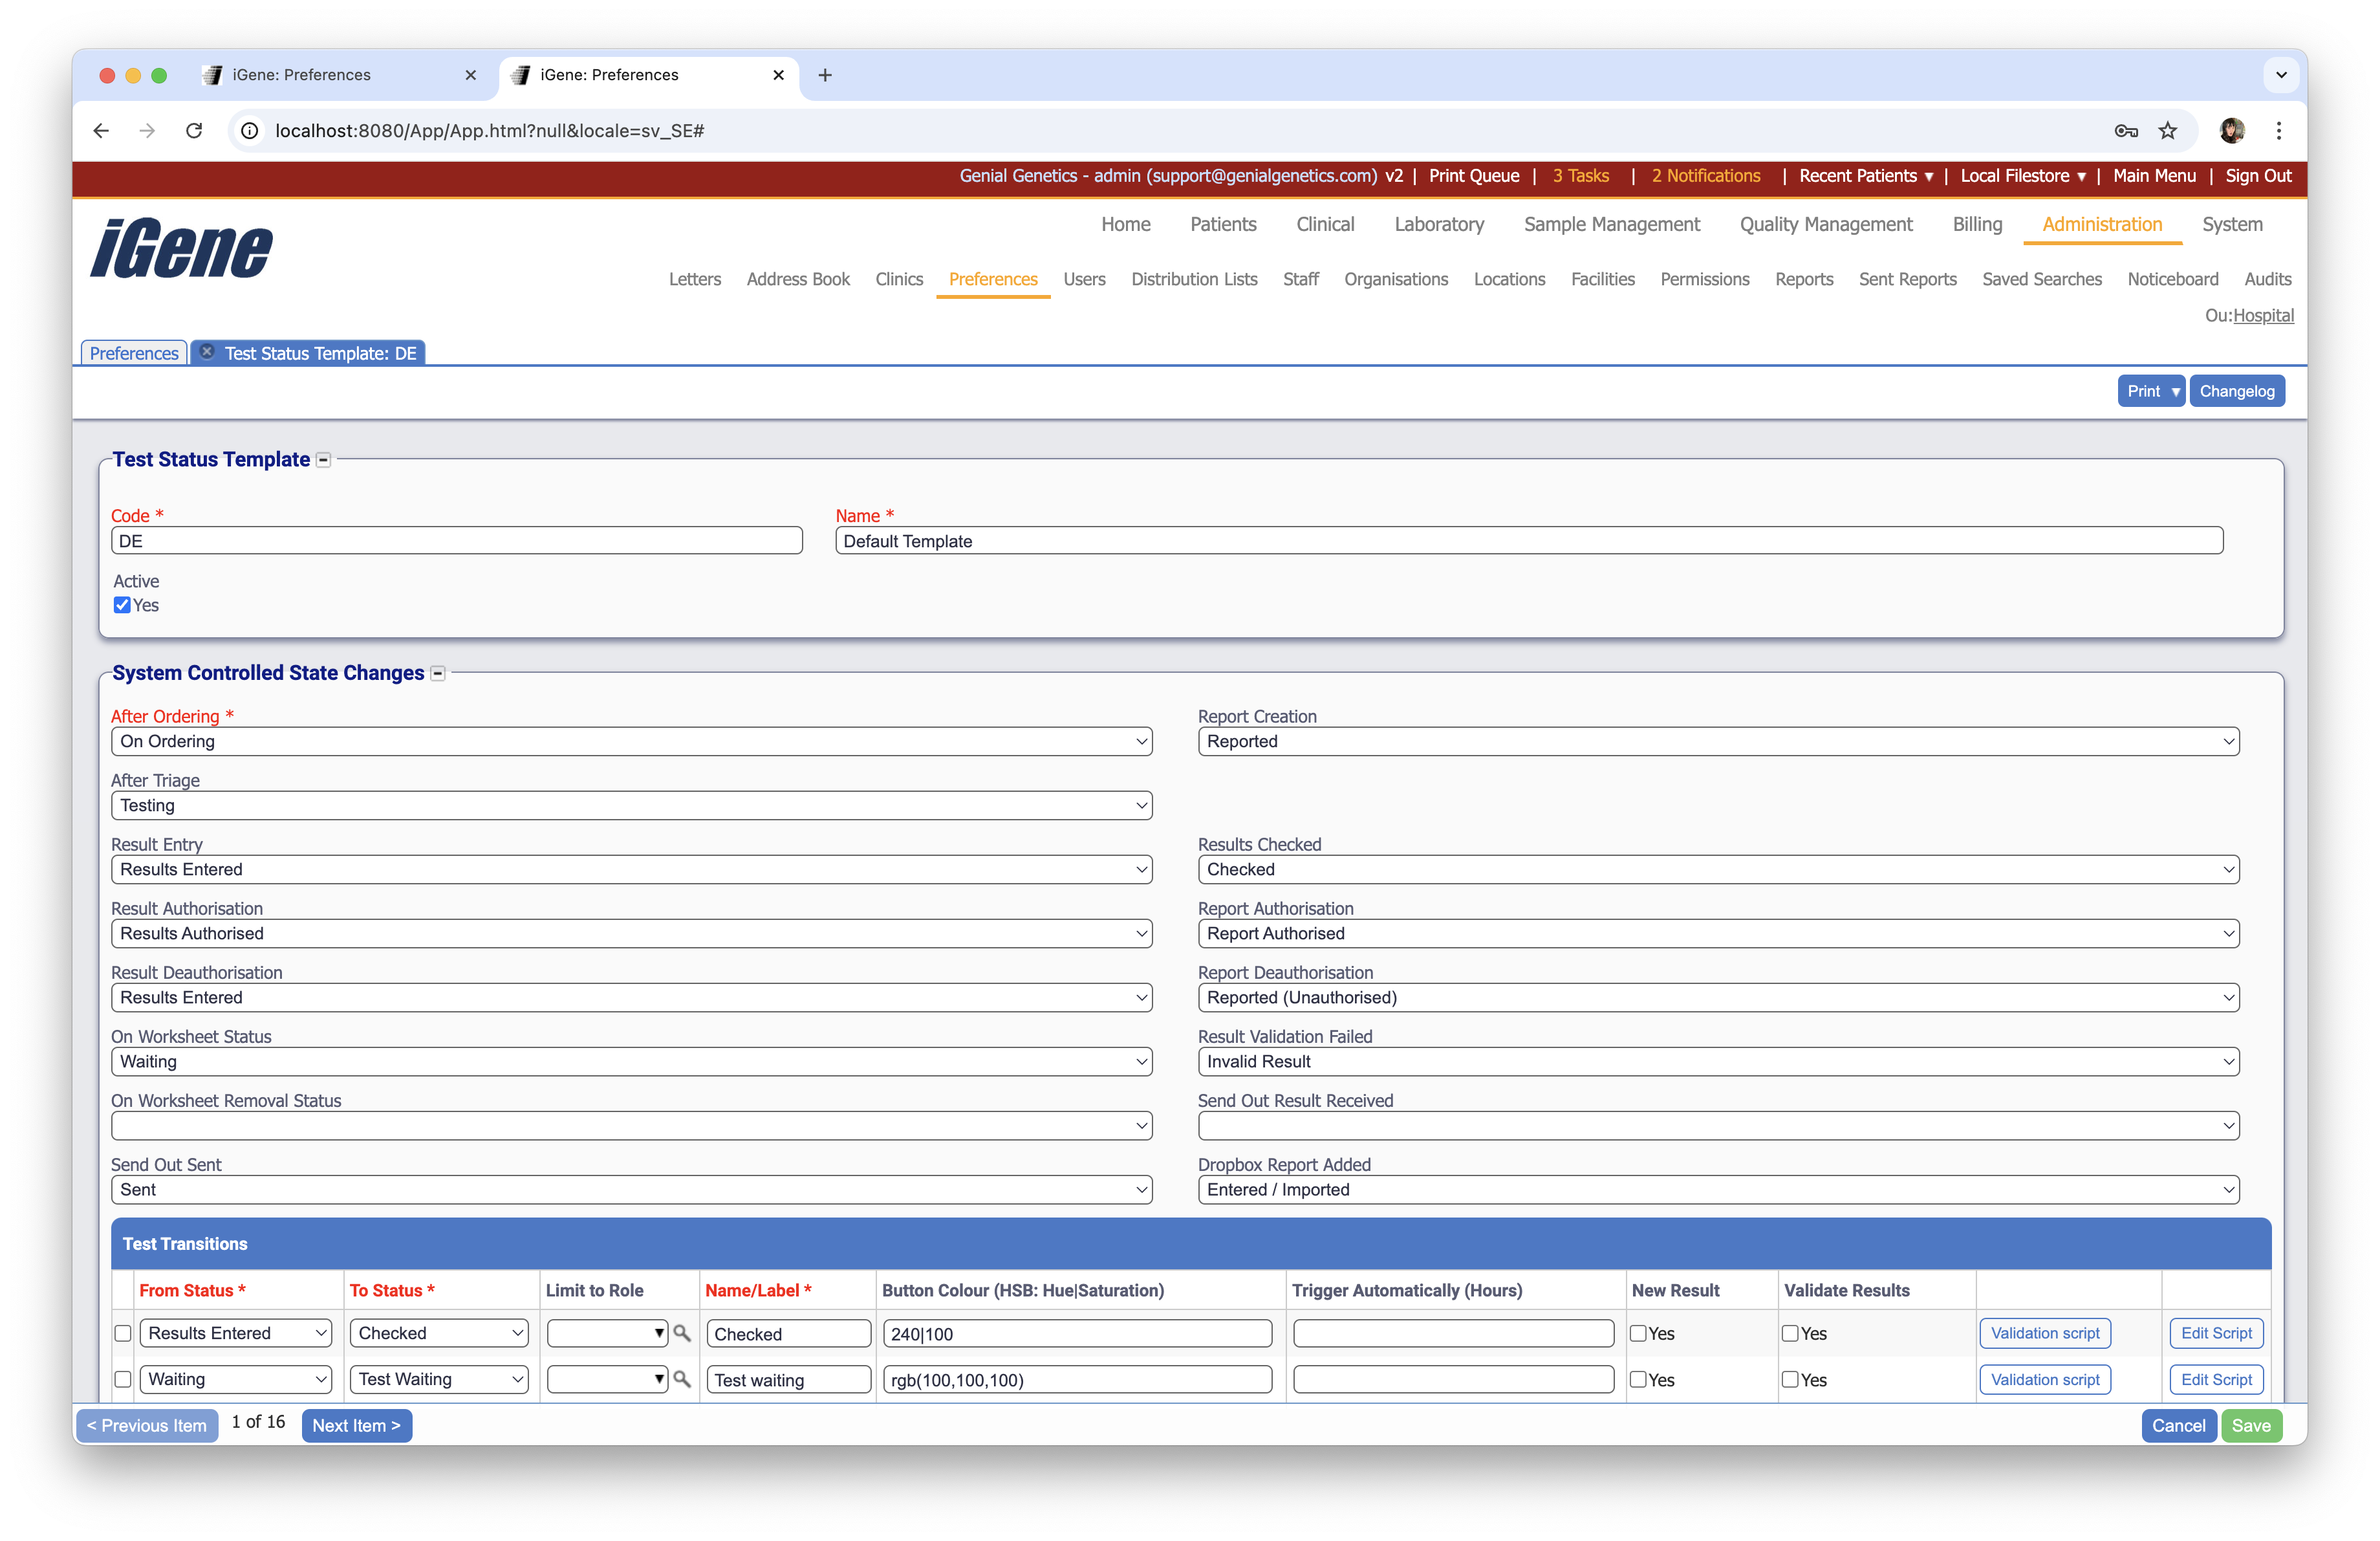This screenshot has height=1541, width=2380.
Task: Check Validate Results on the Waiting row
Action: [1790, 1379]
